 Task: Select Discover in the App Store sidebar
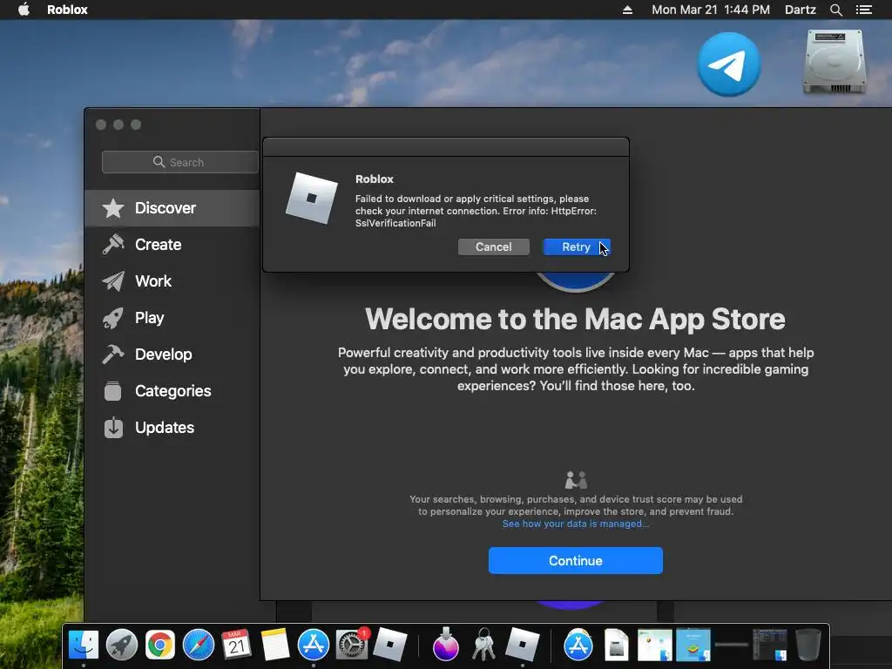pos(172,208)
